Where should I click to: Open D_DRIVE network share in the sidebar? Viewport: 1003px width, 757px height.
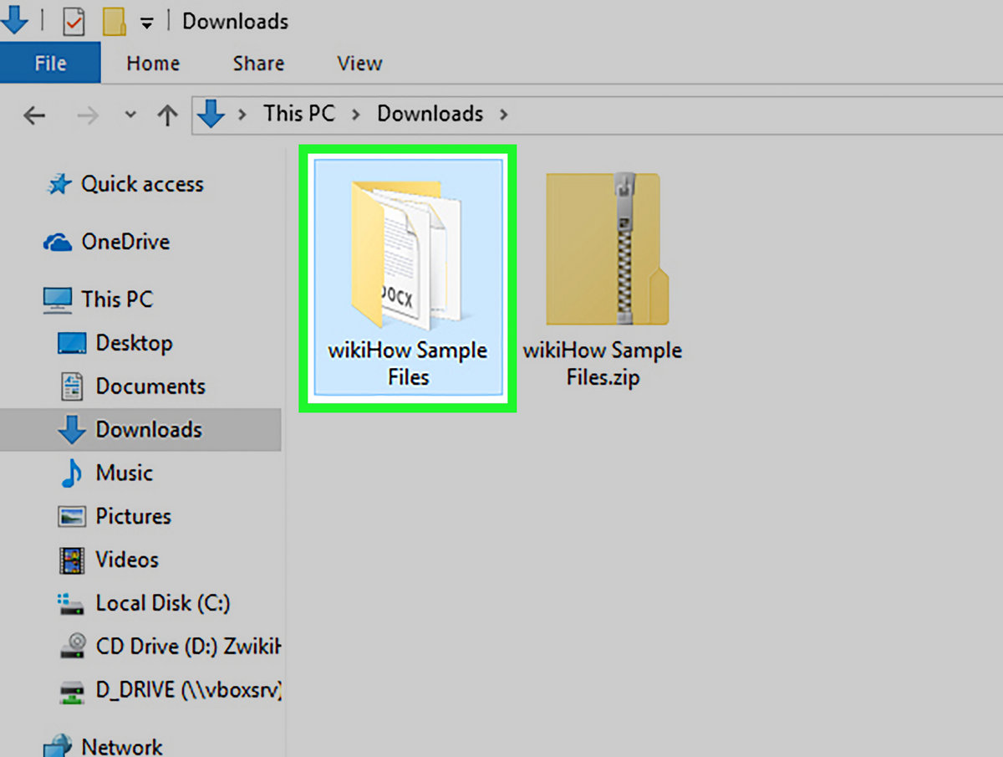[188, 690]
